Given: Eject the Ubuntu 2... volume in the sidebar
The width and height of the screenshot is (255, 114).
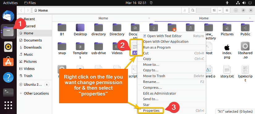Looking at the screenshot, I should (x=47, y=85).
